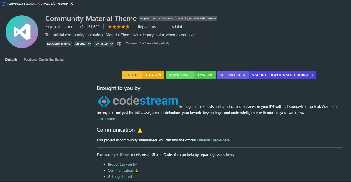Expand the Disable dropdown arrow
This screenshot has width=351, height=182.
click(x=89, y=44)
